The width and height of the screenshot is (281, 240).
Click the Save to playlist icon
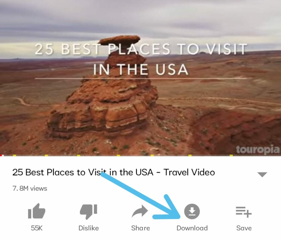pos(244,212)
